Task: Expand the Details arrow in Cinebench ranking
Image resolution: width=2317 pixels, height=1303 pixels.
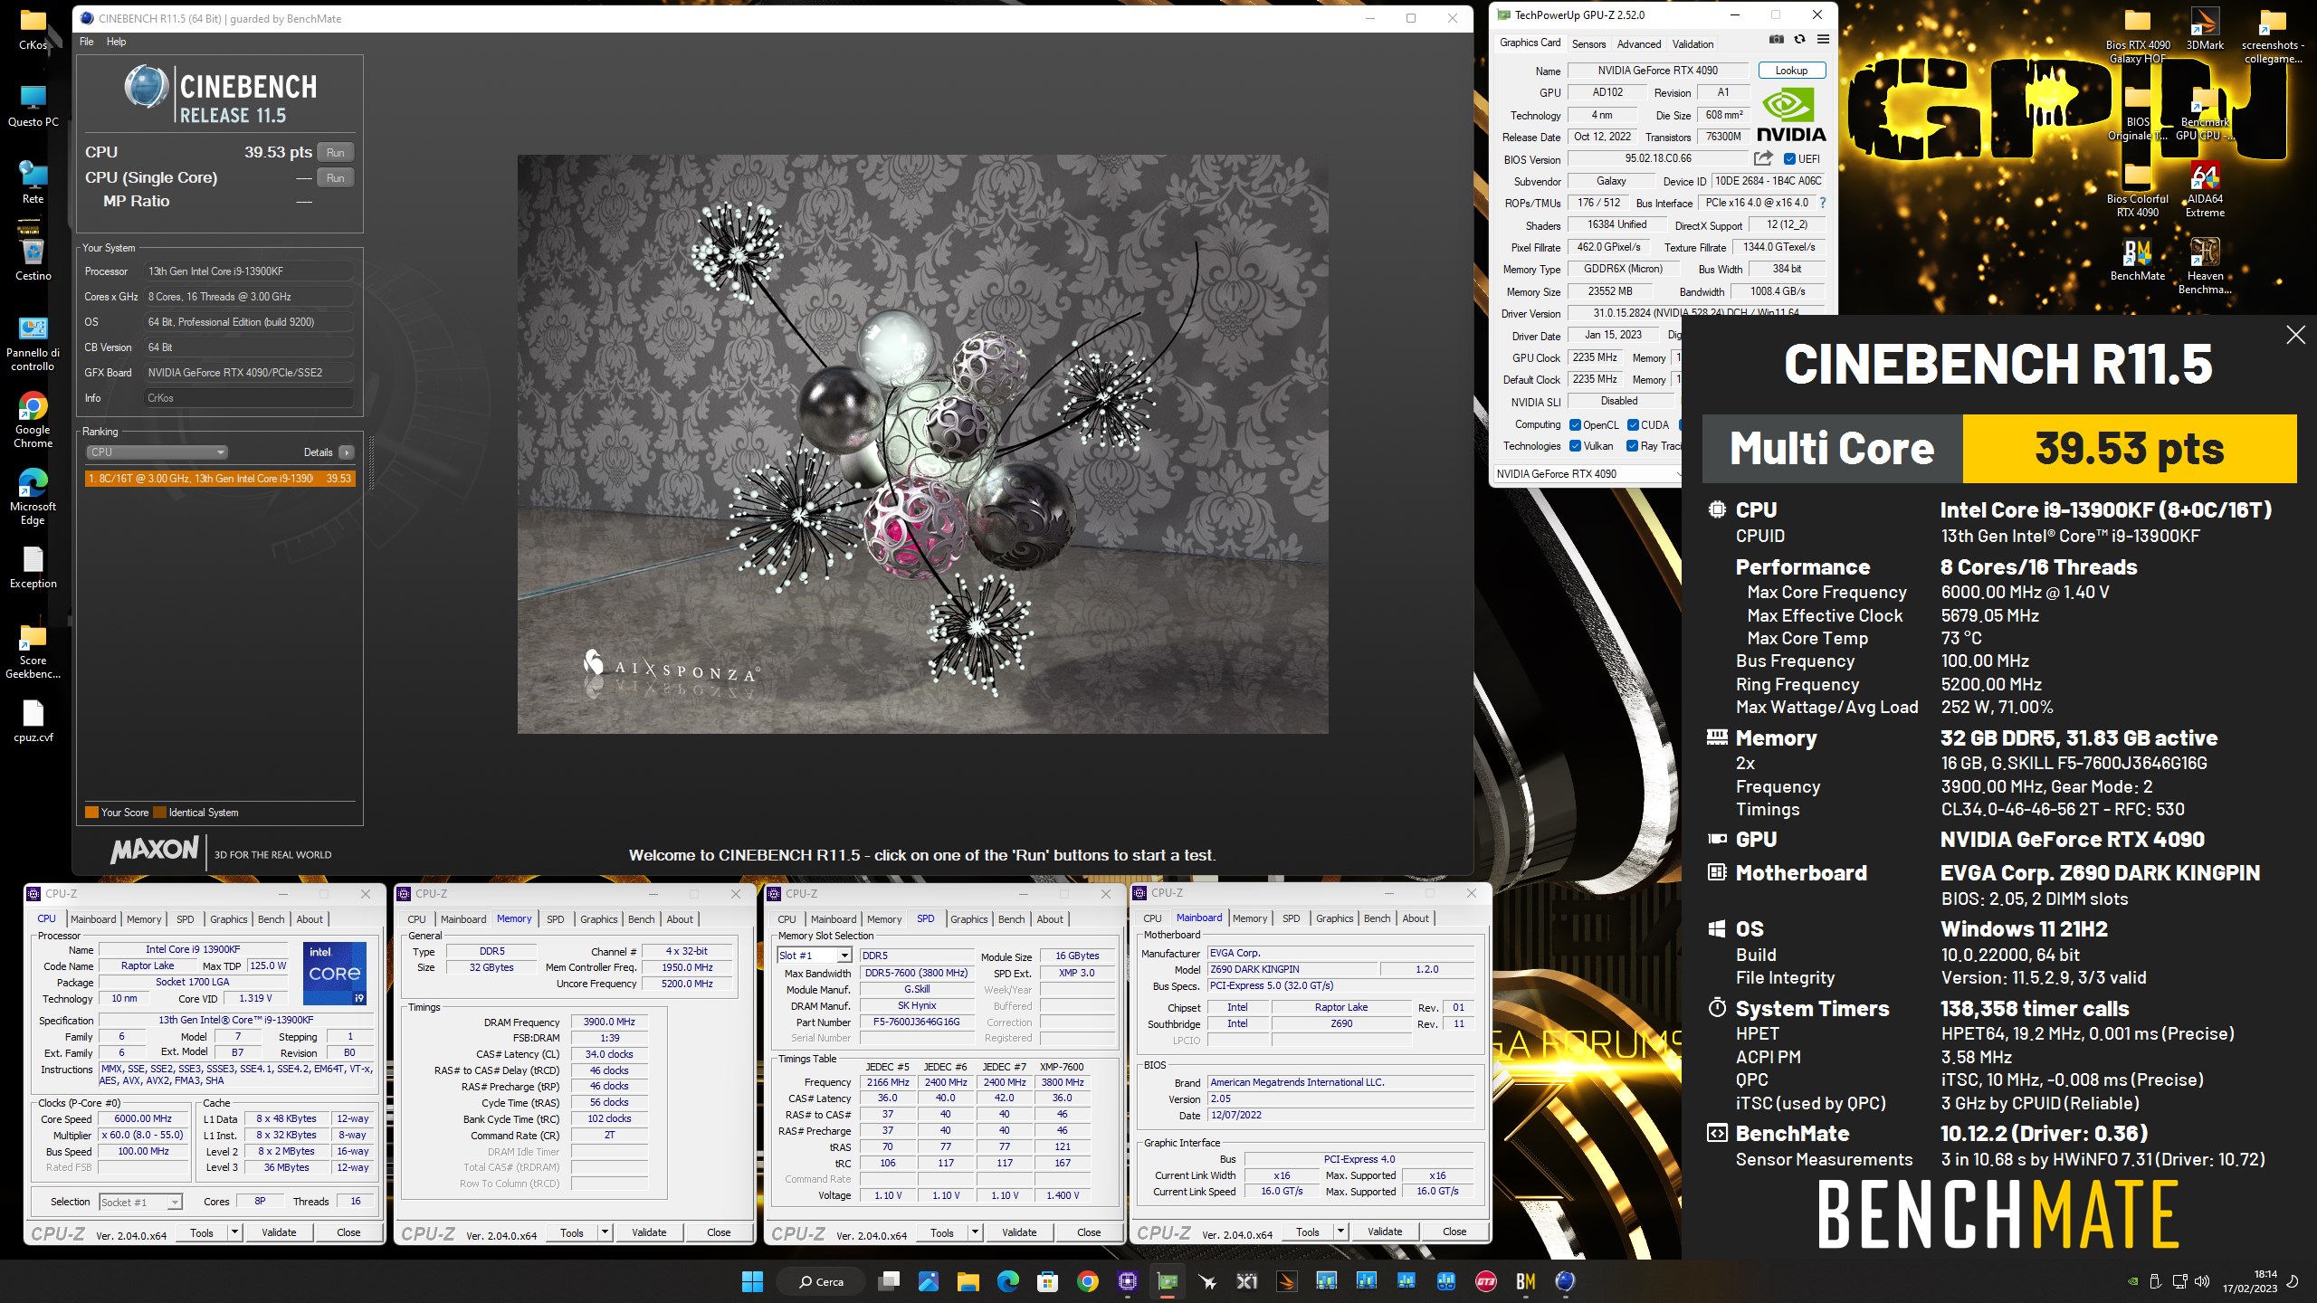Action: click(347, 452)
